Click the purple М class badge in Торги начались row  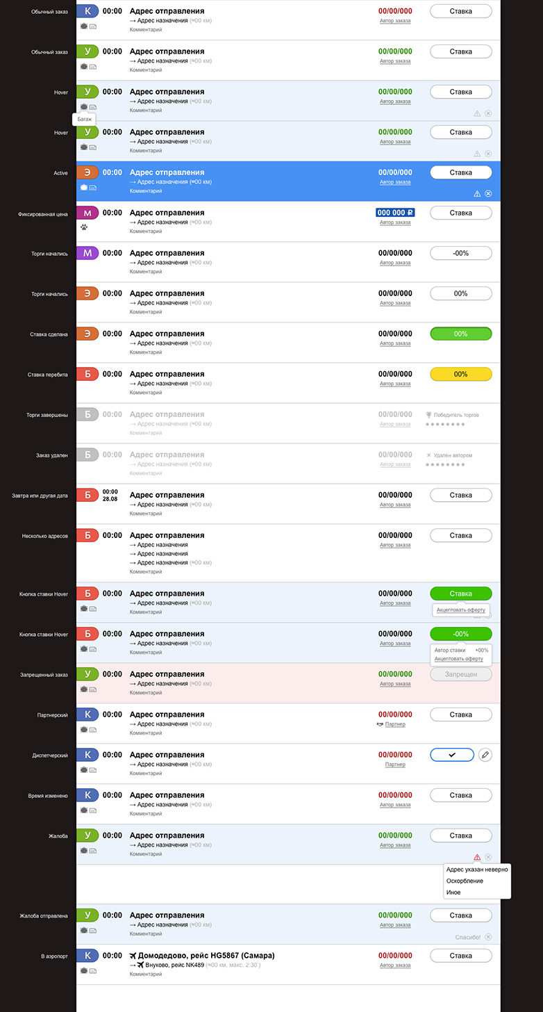click(87, 253)
